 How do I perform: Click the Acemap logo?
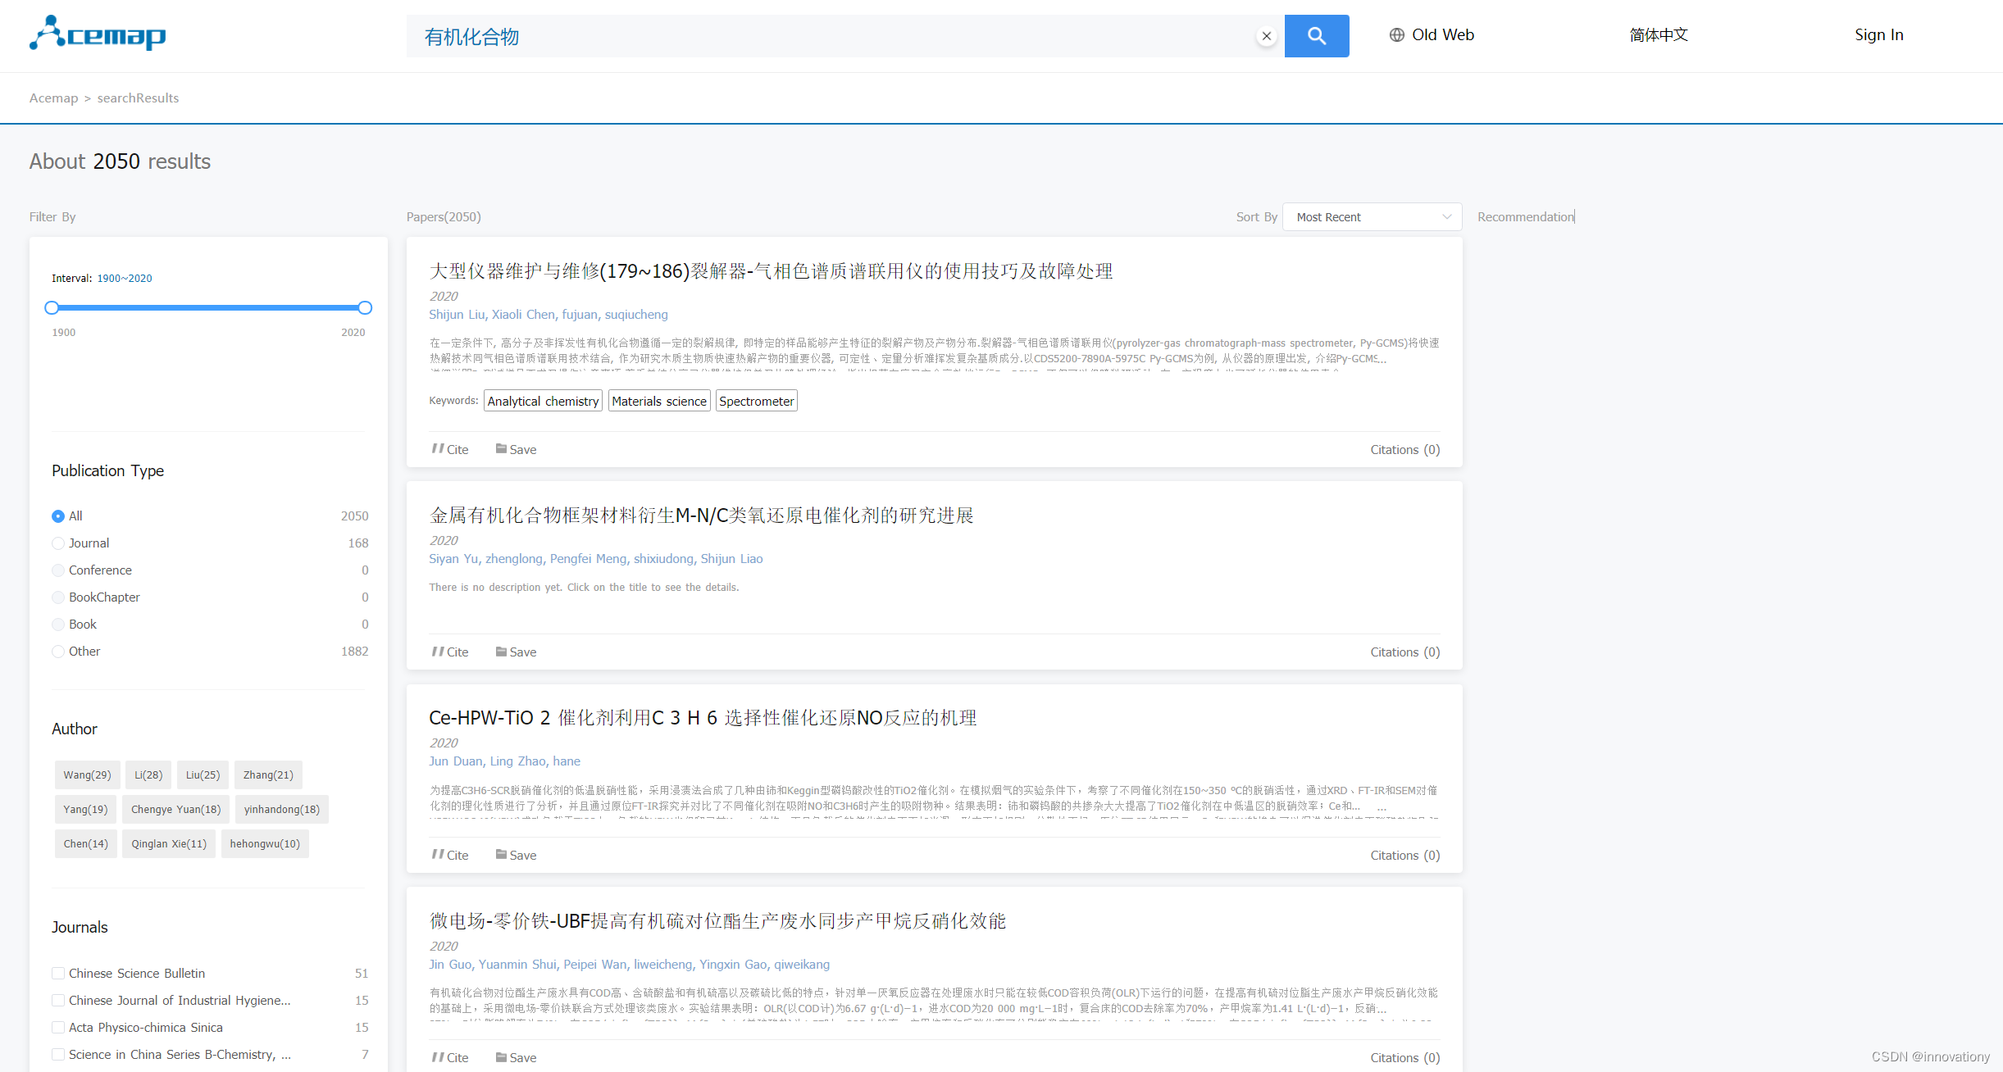(98, 34)
